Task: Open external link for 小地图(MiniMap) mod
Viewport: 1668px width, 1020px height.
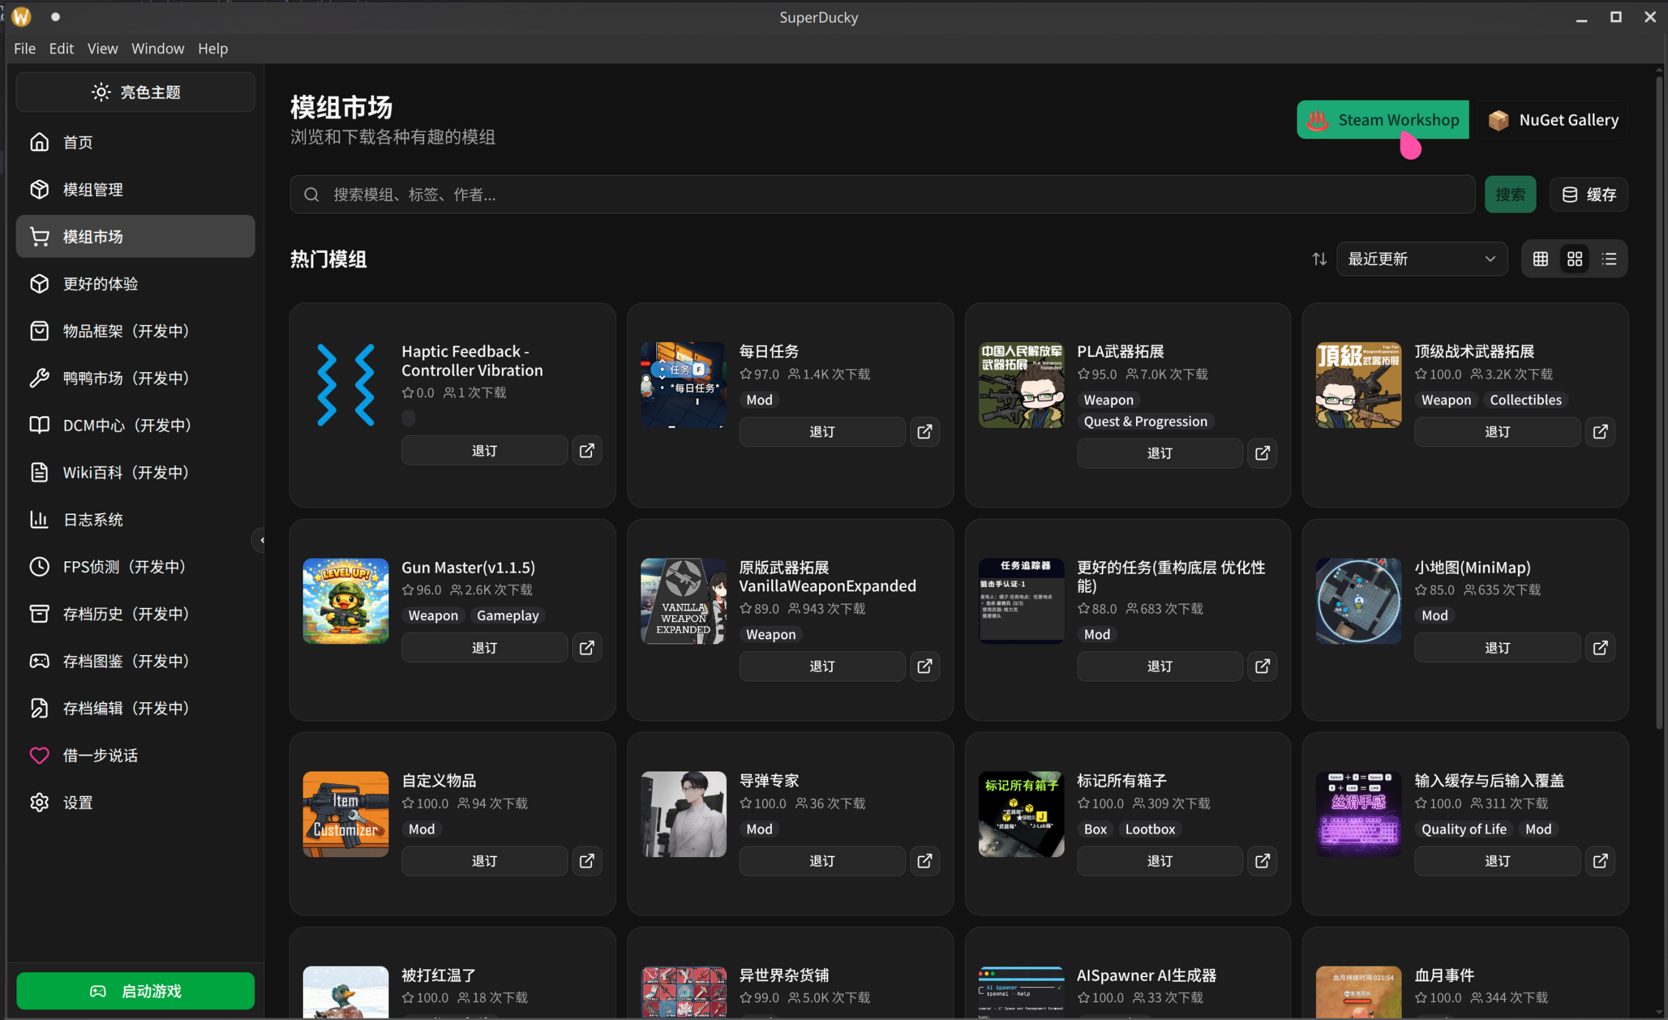Action: coord(1599,648)
